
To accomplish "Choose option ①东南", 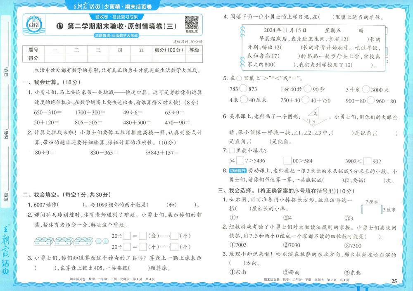I will pyautogui.click(x=238, y=272).
